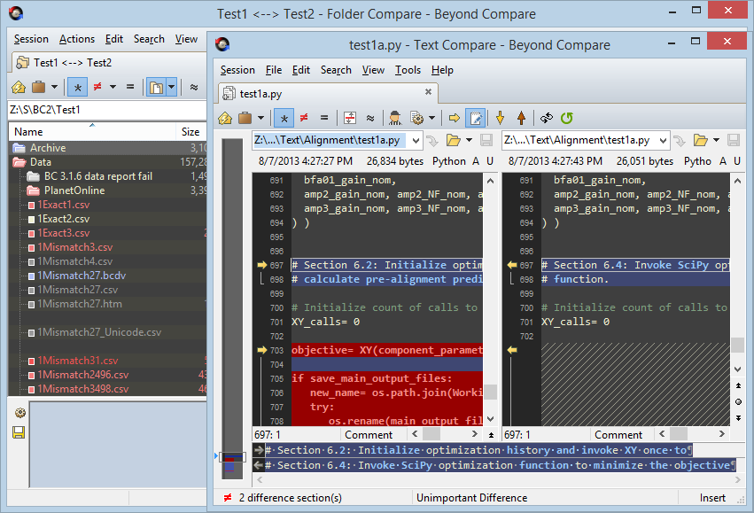The height and width of the screenshot is (513, 754).
Task: Toggle Show Differences red not-equal in text compare
Action: coord(304,117)
